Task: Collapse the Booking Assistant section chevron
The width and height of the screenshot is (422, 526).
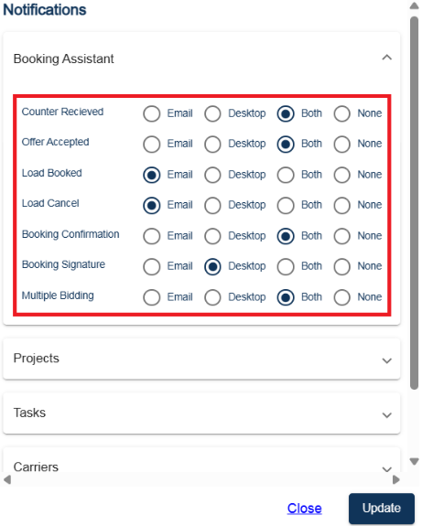Action: 386,58
